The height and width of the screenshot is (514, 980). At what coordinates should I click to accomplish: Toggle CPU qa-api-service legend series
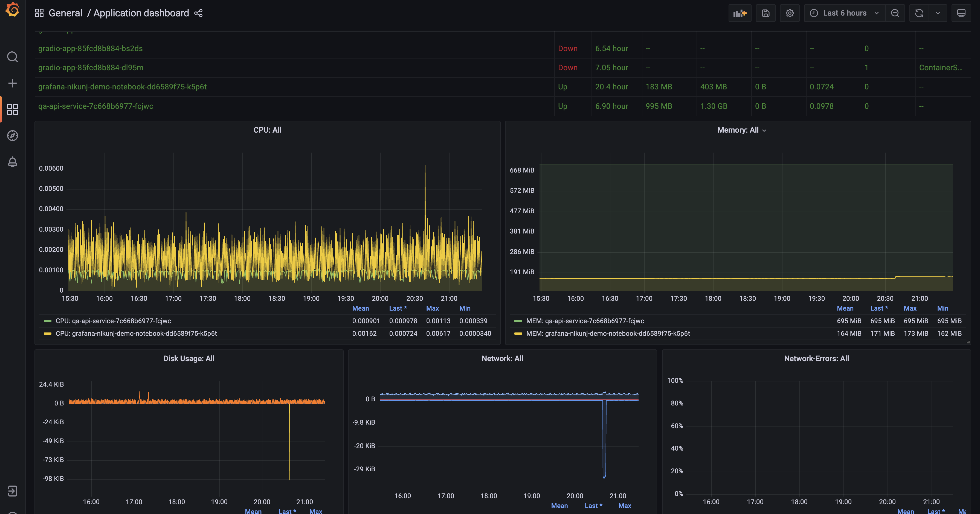[113, 321]
